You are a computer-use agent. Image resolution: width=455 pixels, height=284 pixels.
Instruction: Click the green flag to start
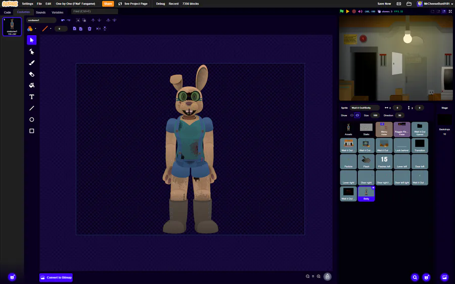point(342,11)
